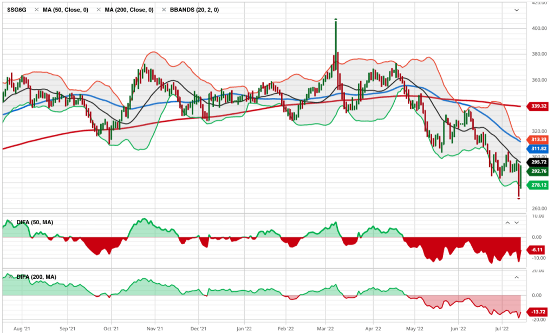This screenshot has height=333, width=554.
Task: Select the DIFA (200, MA) study label
Action: point(36,277)
